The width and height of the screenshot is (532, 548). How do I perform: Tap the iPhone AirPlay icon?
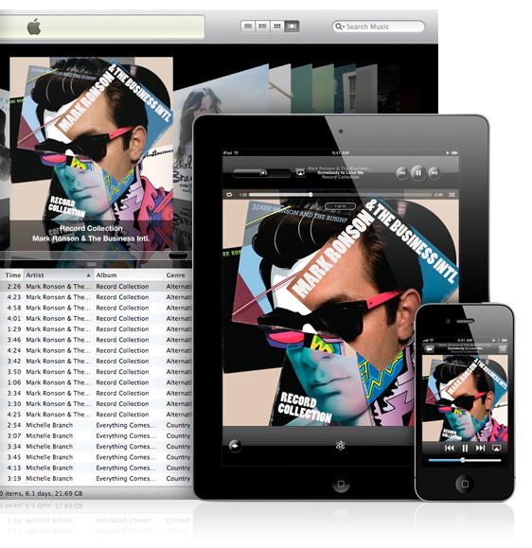(x=496, y=448)
